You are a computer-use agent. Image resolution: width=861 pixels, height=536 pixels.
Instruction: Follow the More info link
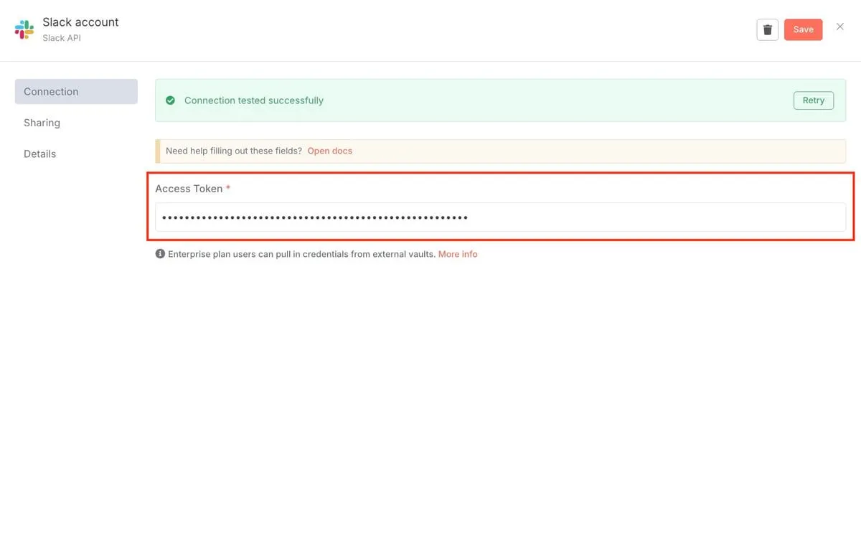pos(457,254)
